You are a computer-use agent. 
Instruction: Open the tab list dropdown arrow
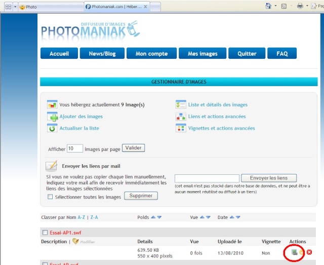pyautogui.click(x=15, y=7)
